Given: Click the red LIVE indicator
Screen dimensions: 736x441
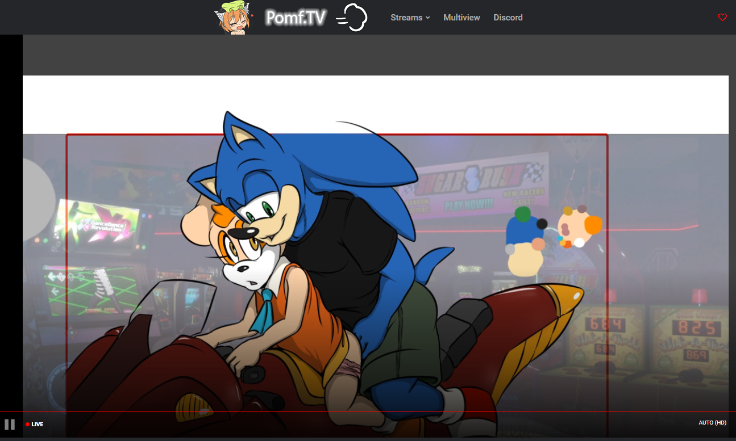Looking at the screenshot, I should coord(34,425).
